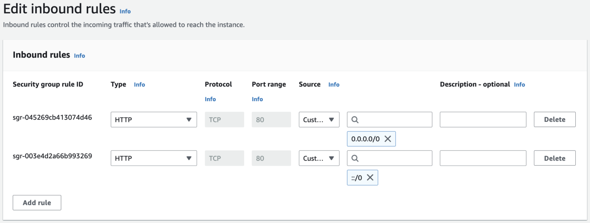Open the Info link next to the Source column

(x=333, y=84)
